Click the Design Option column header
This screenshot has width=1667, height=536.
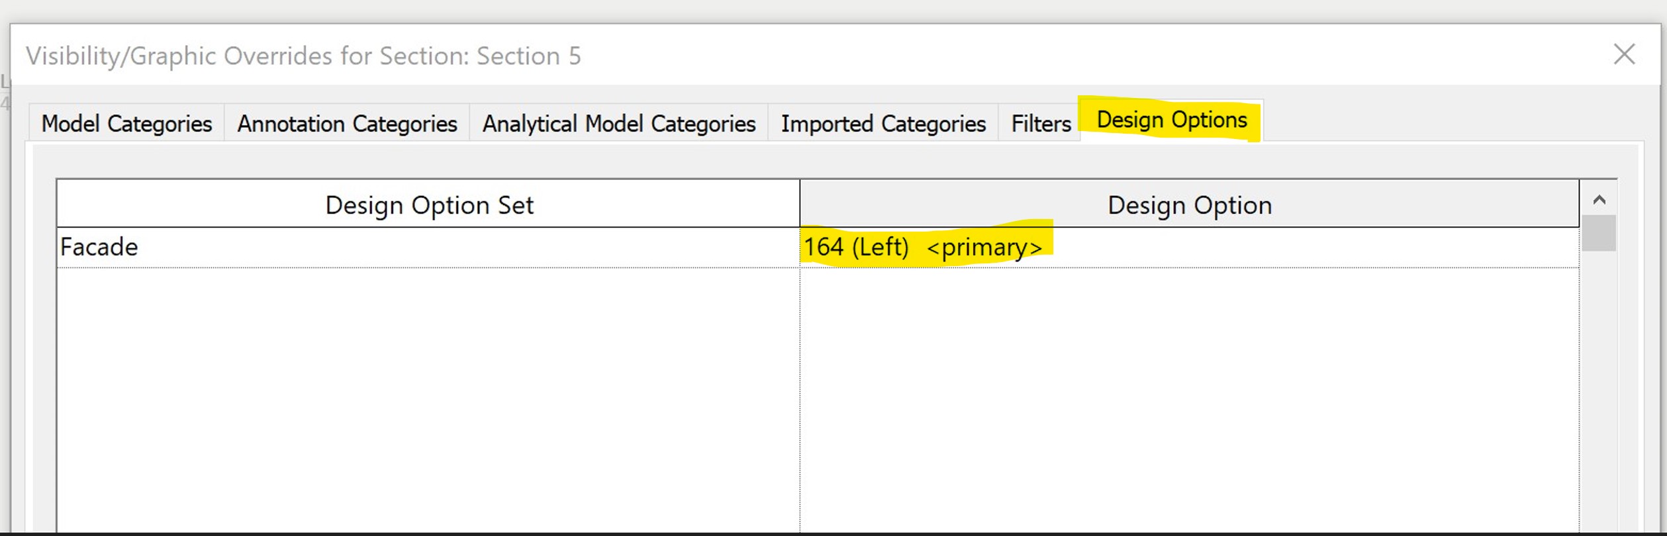(x=1188, y=204)
